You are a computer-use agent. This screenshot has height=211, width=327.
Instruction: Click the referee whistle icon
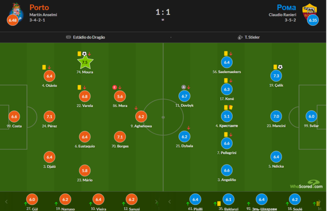pyautogui.click(x=240, y=37)
